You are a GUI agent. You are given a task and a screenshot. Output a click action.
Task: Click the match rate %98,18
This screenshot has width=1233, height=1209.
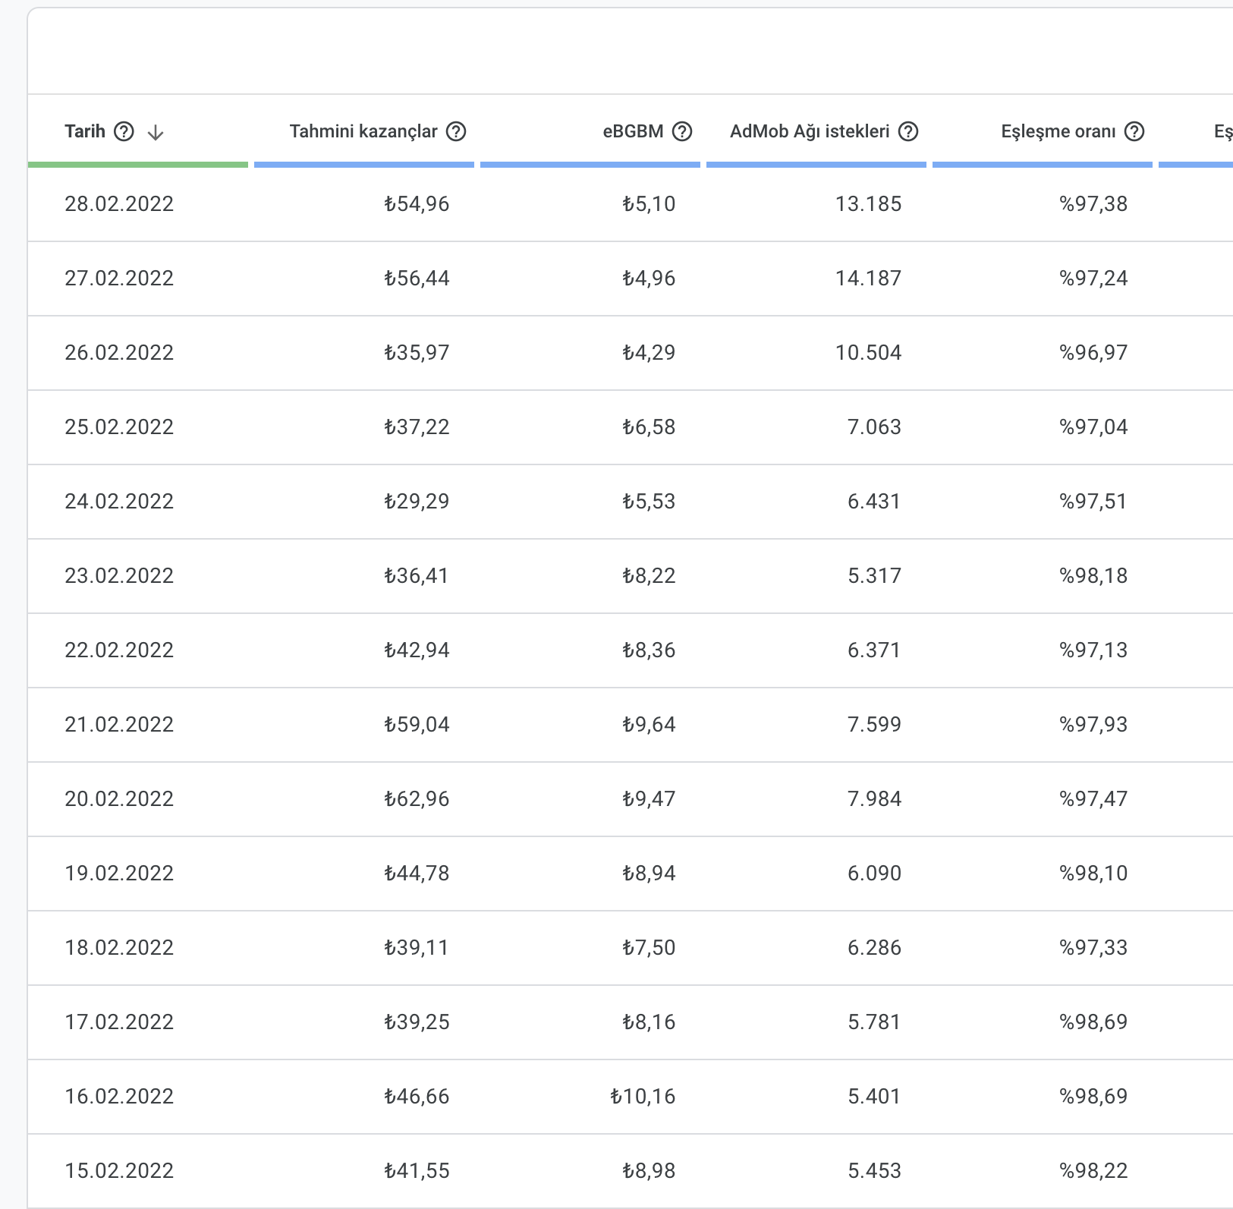click(1094, 576)
